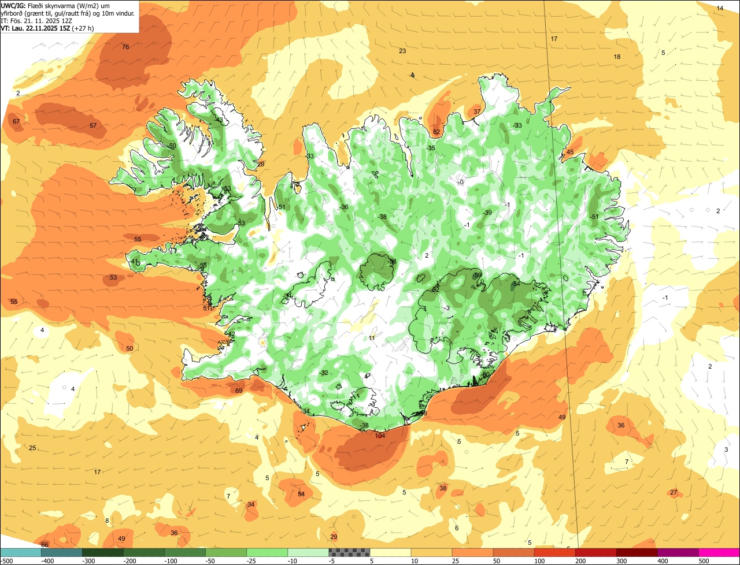Click the value -32 in south Iceland

[324, 373]
